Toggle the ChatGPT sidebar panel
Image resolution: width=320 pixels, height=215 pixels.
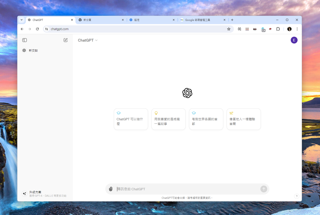pyautogui.click(x=24, y=40)
